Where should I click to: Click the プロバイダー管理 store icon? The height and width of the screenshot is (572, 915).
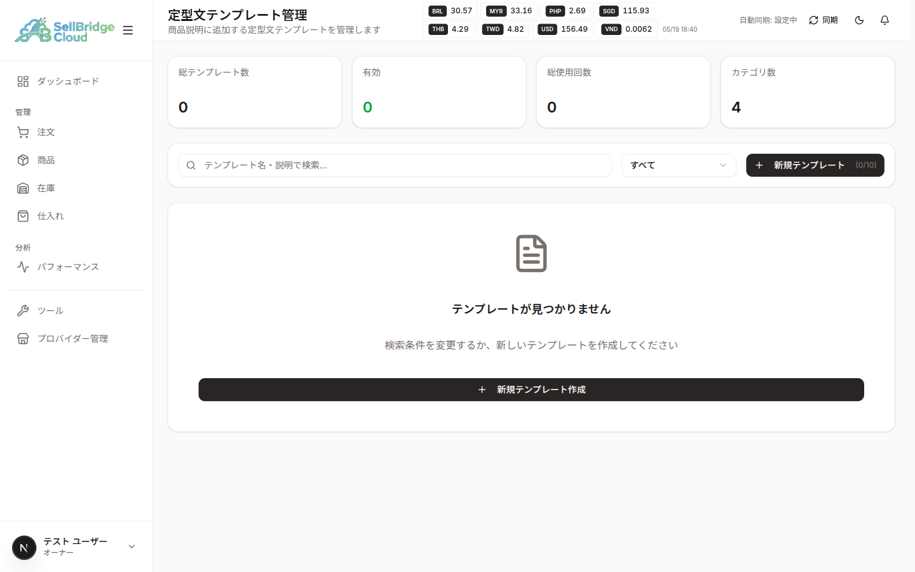[x=23, y=339]
